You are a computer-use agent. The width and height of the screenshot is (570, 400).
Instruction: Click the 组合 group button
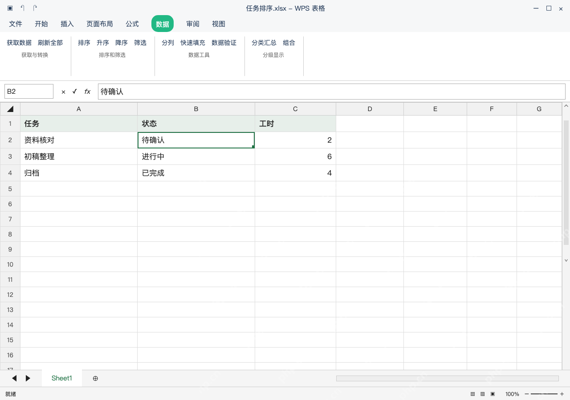click(x=289, y=43)
